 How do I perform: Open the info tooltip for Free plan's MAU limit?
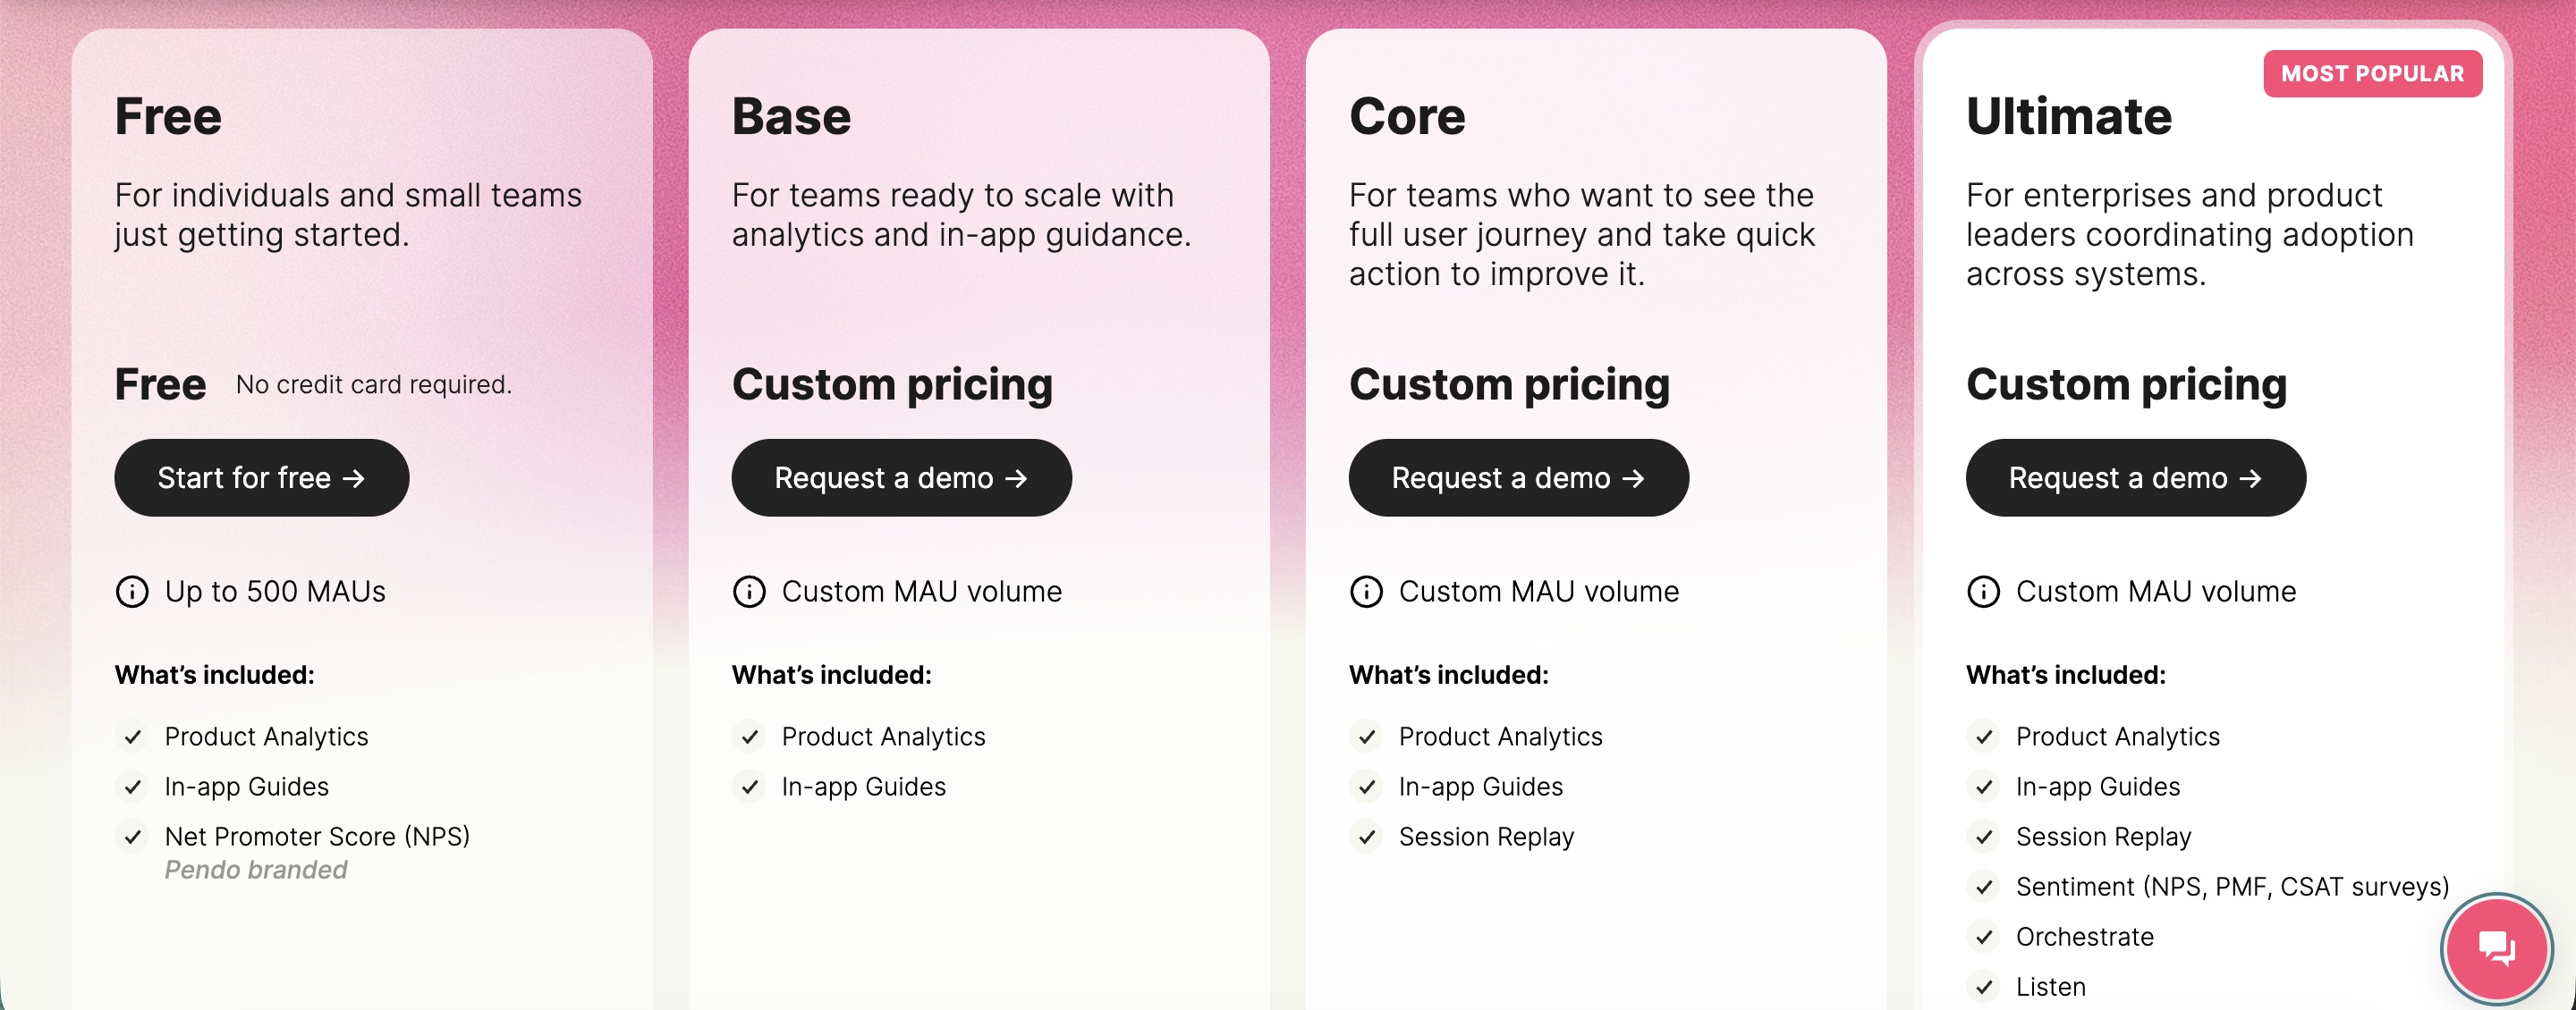(133, 591)
